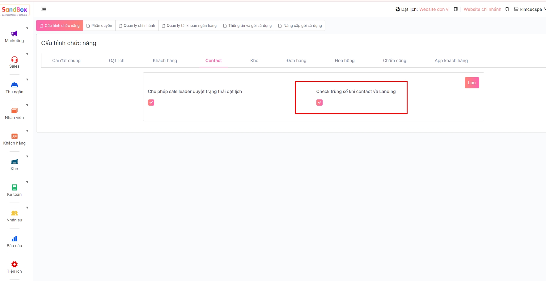
Task: Copy the Website đơn vị link icon
Action: click(x=455, y=9)
